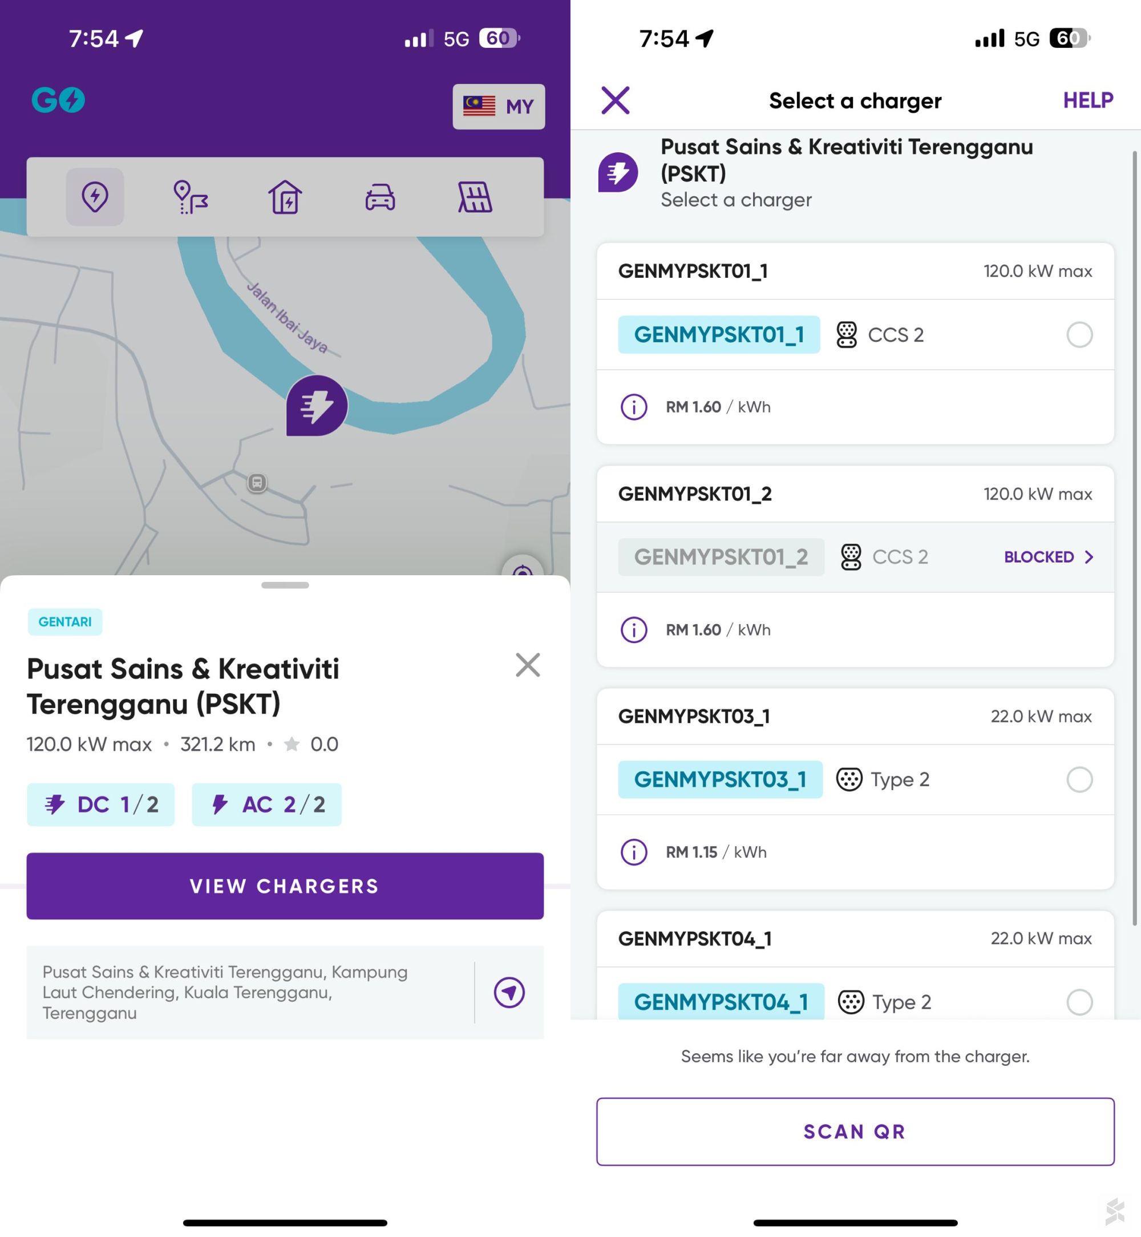Tap the home charger icon

pyautogui.click(x=285, y=197)
